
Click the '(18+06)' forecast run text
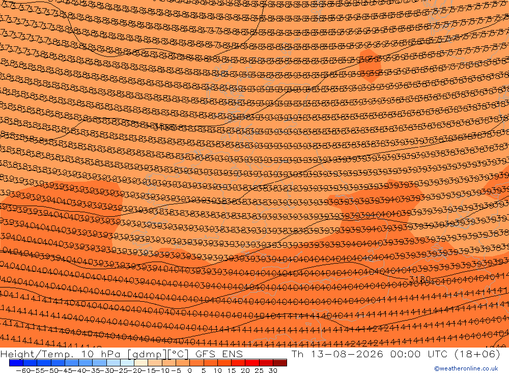pyautogui.click(x=478, y=354)
